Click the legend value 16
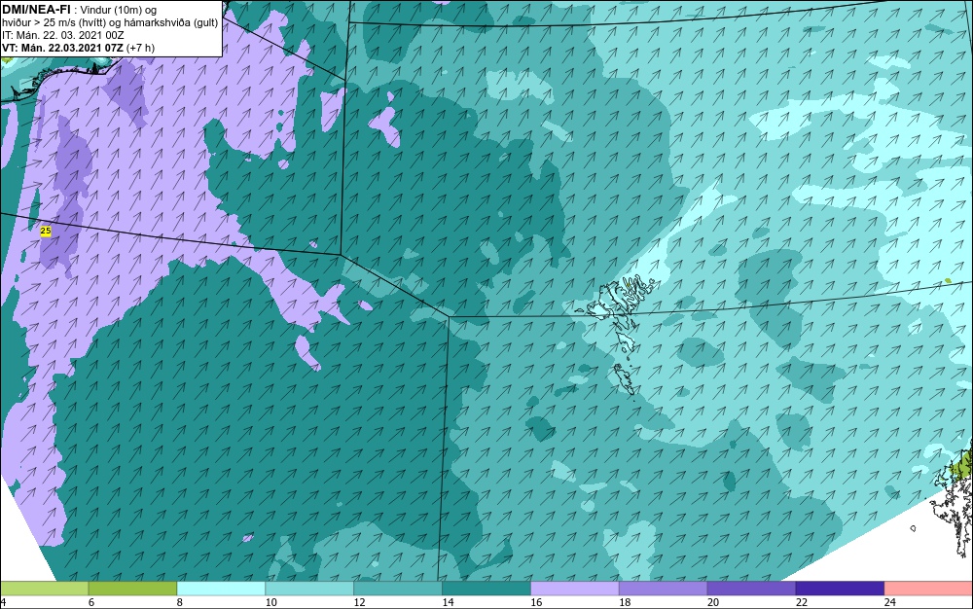The image size is (973, 609). [x=536, y=602]
